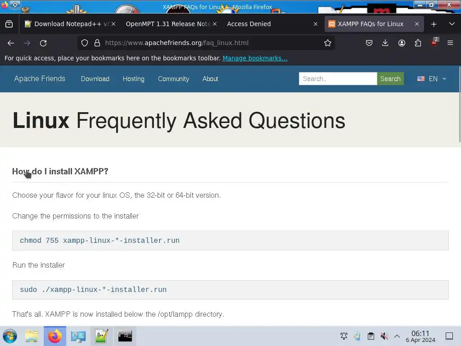461x346 pixels.
Task: Switch to Download Notepad++ tab
Action: pos(69,24)
